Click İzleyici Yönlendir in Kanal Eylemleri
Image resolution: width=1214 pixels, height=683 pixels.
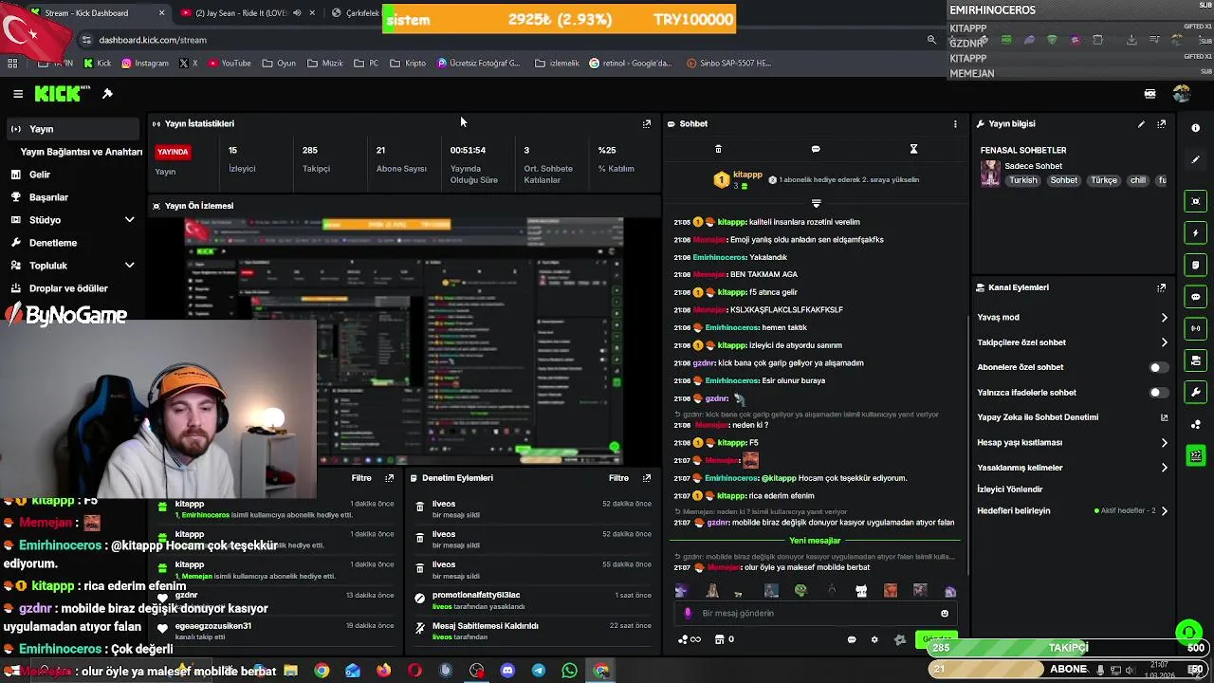point(1010,489)
